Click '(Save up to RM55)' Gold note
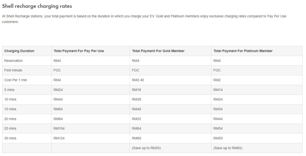 pos(146,148)
